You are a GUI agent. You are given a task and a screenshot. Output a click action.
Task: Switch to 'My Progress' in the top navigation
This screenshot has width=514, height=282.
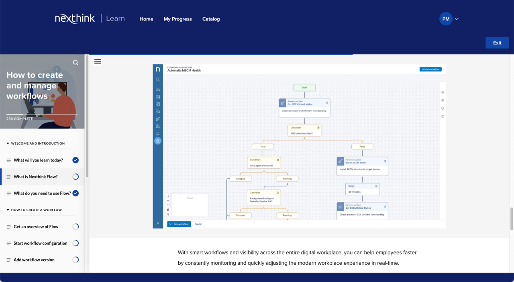click(177, 19)
